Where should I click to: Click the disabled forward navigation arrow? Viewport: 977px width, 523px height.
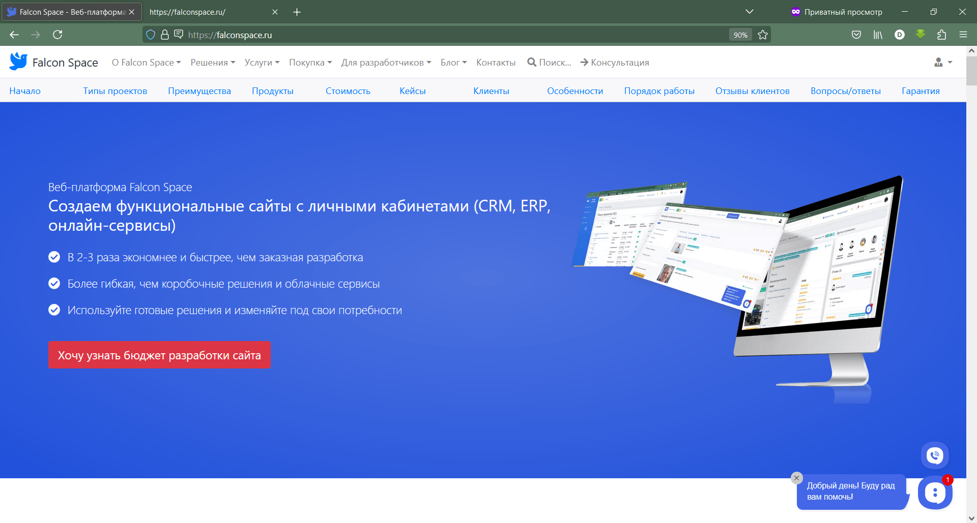36,35
